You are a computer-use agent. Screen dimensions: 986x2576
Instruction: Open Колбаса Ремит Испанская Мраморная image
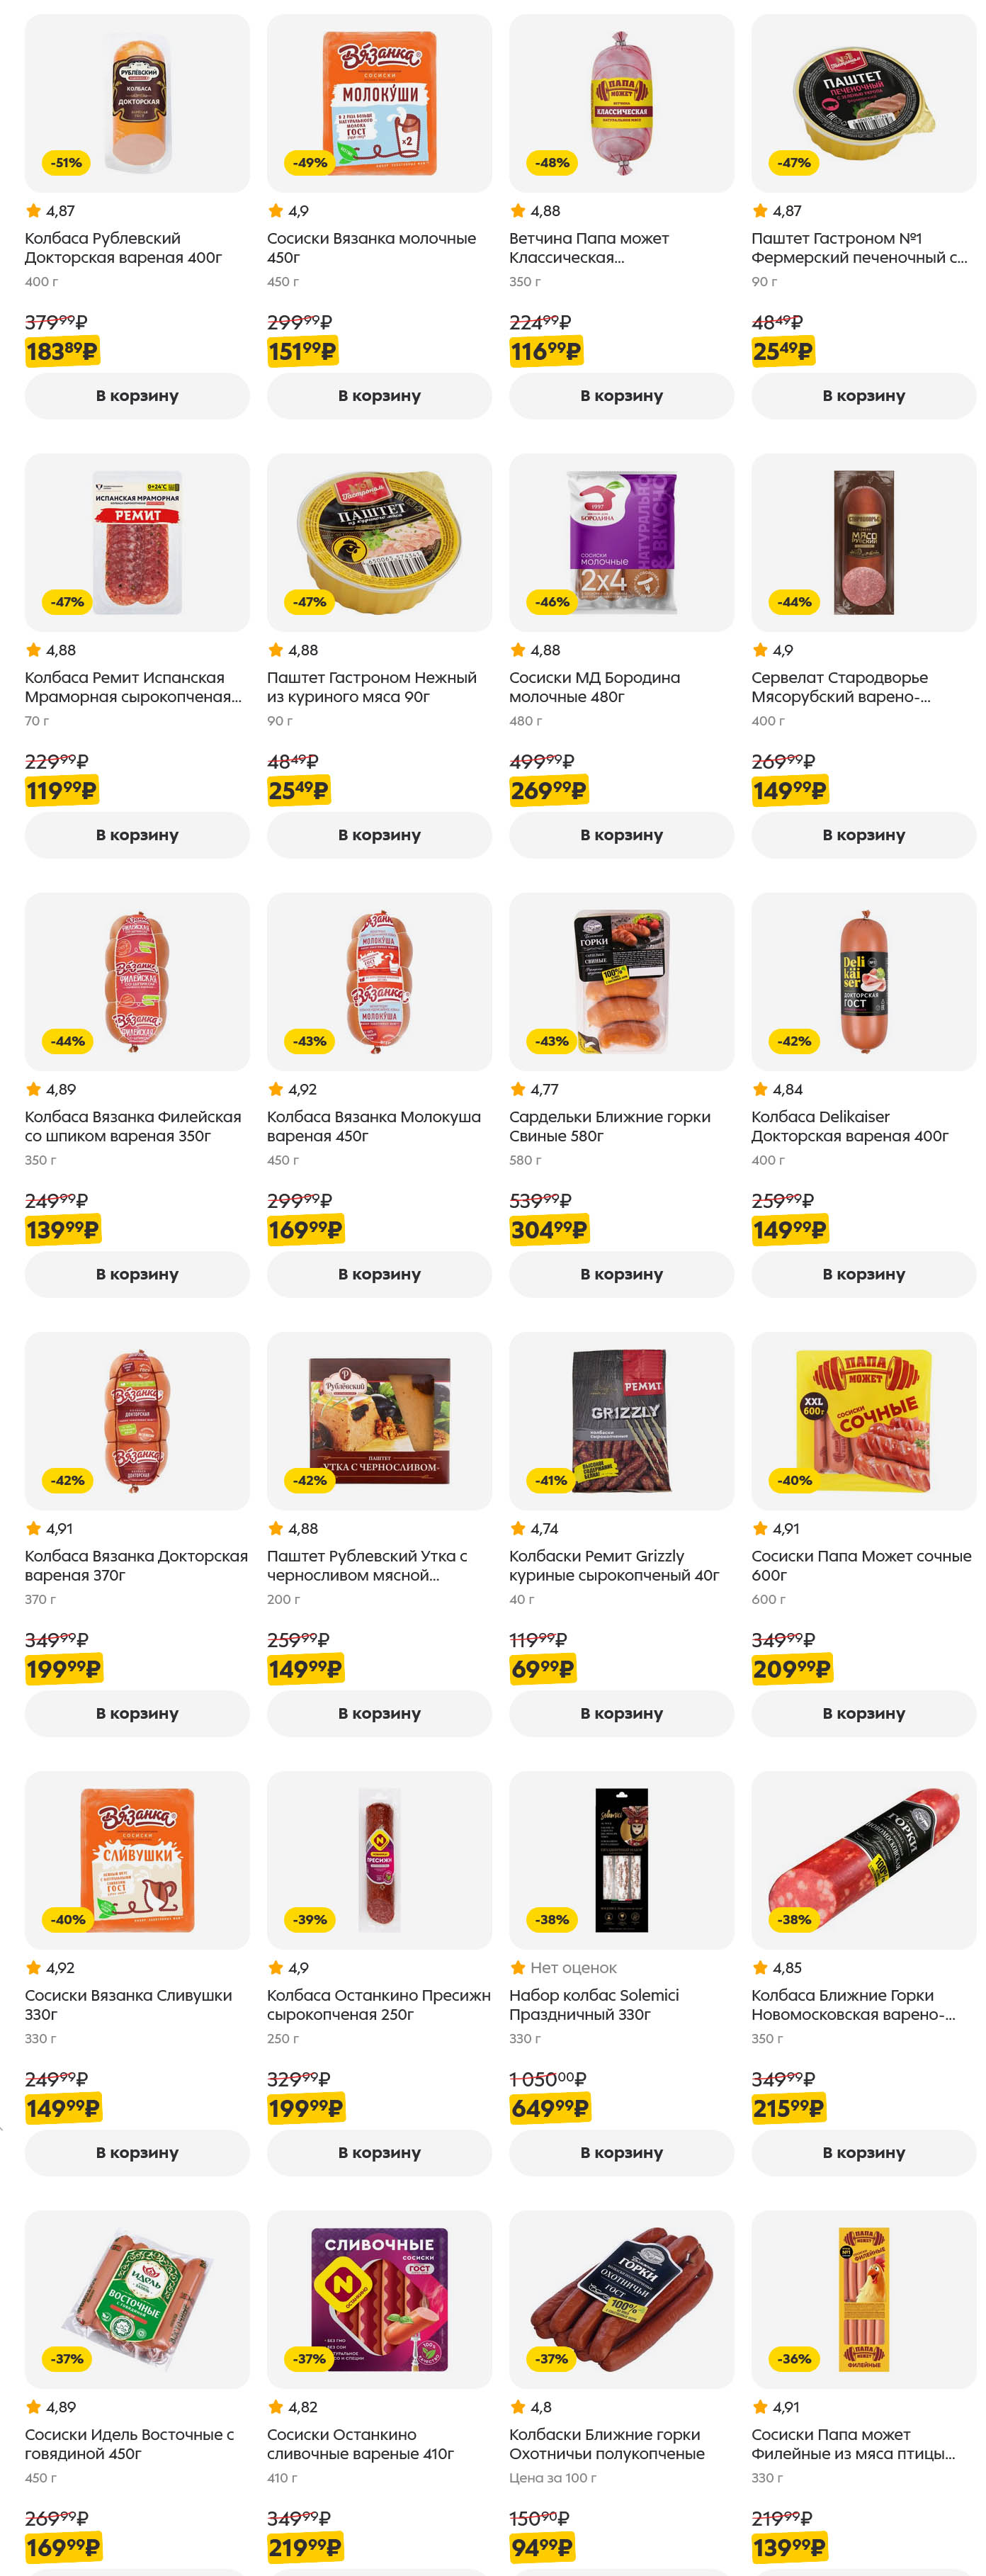point(137,542)
